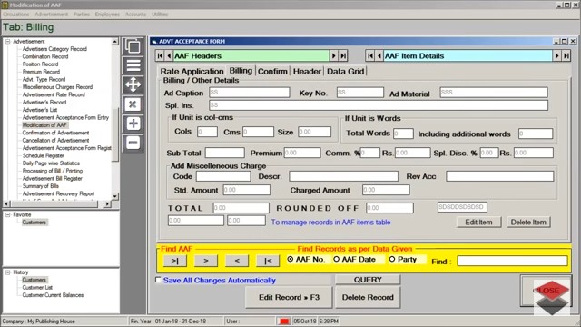Step to previous AAF Item Details record

(x=379, y=56)
